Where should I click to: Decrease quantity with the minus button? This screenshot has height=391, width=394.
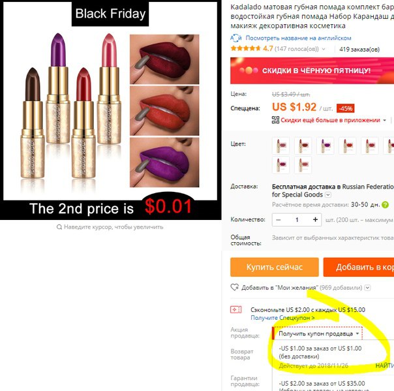[x=278, y=220]
